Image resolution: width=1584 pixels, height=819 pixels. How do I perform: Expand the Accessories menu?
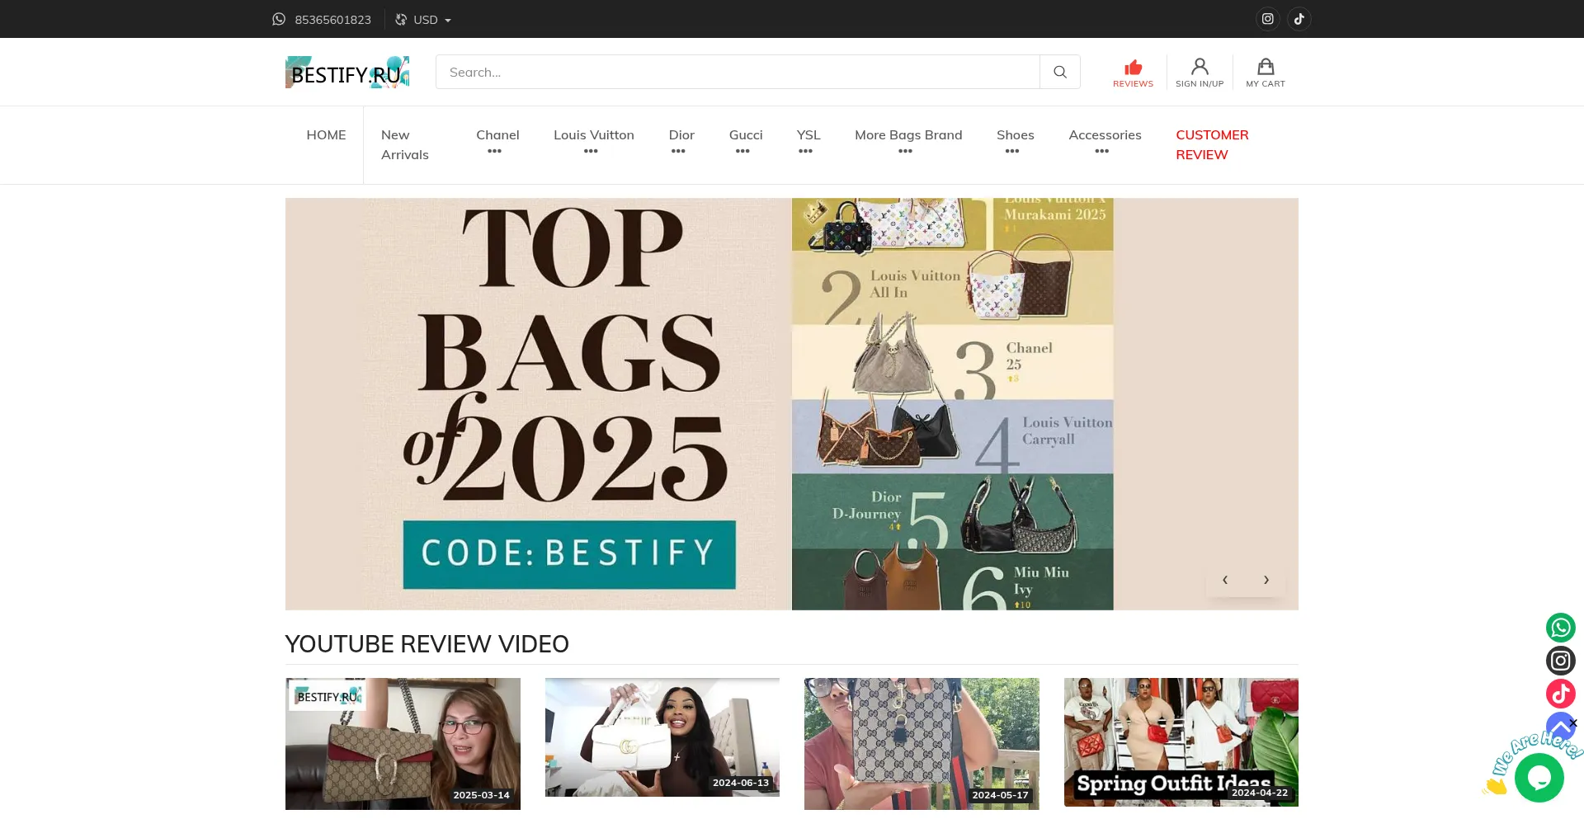click(x=1105, y=141)
